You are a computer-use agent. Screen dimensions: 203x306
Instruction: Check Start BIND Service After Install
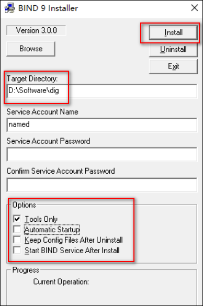coord(17,250)
